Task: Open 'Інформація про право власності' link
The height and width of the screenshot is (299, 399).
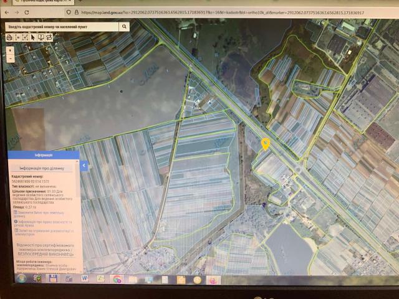Action: 44,222
